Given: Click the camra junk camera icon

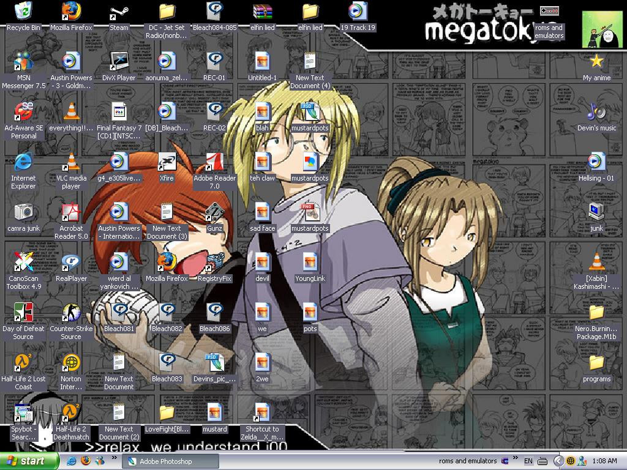Looking at the screenshot, I should 23,212.
